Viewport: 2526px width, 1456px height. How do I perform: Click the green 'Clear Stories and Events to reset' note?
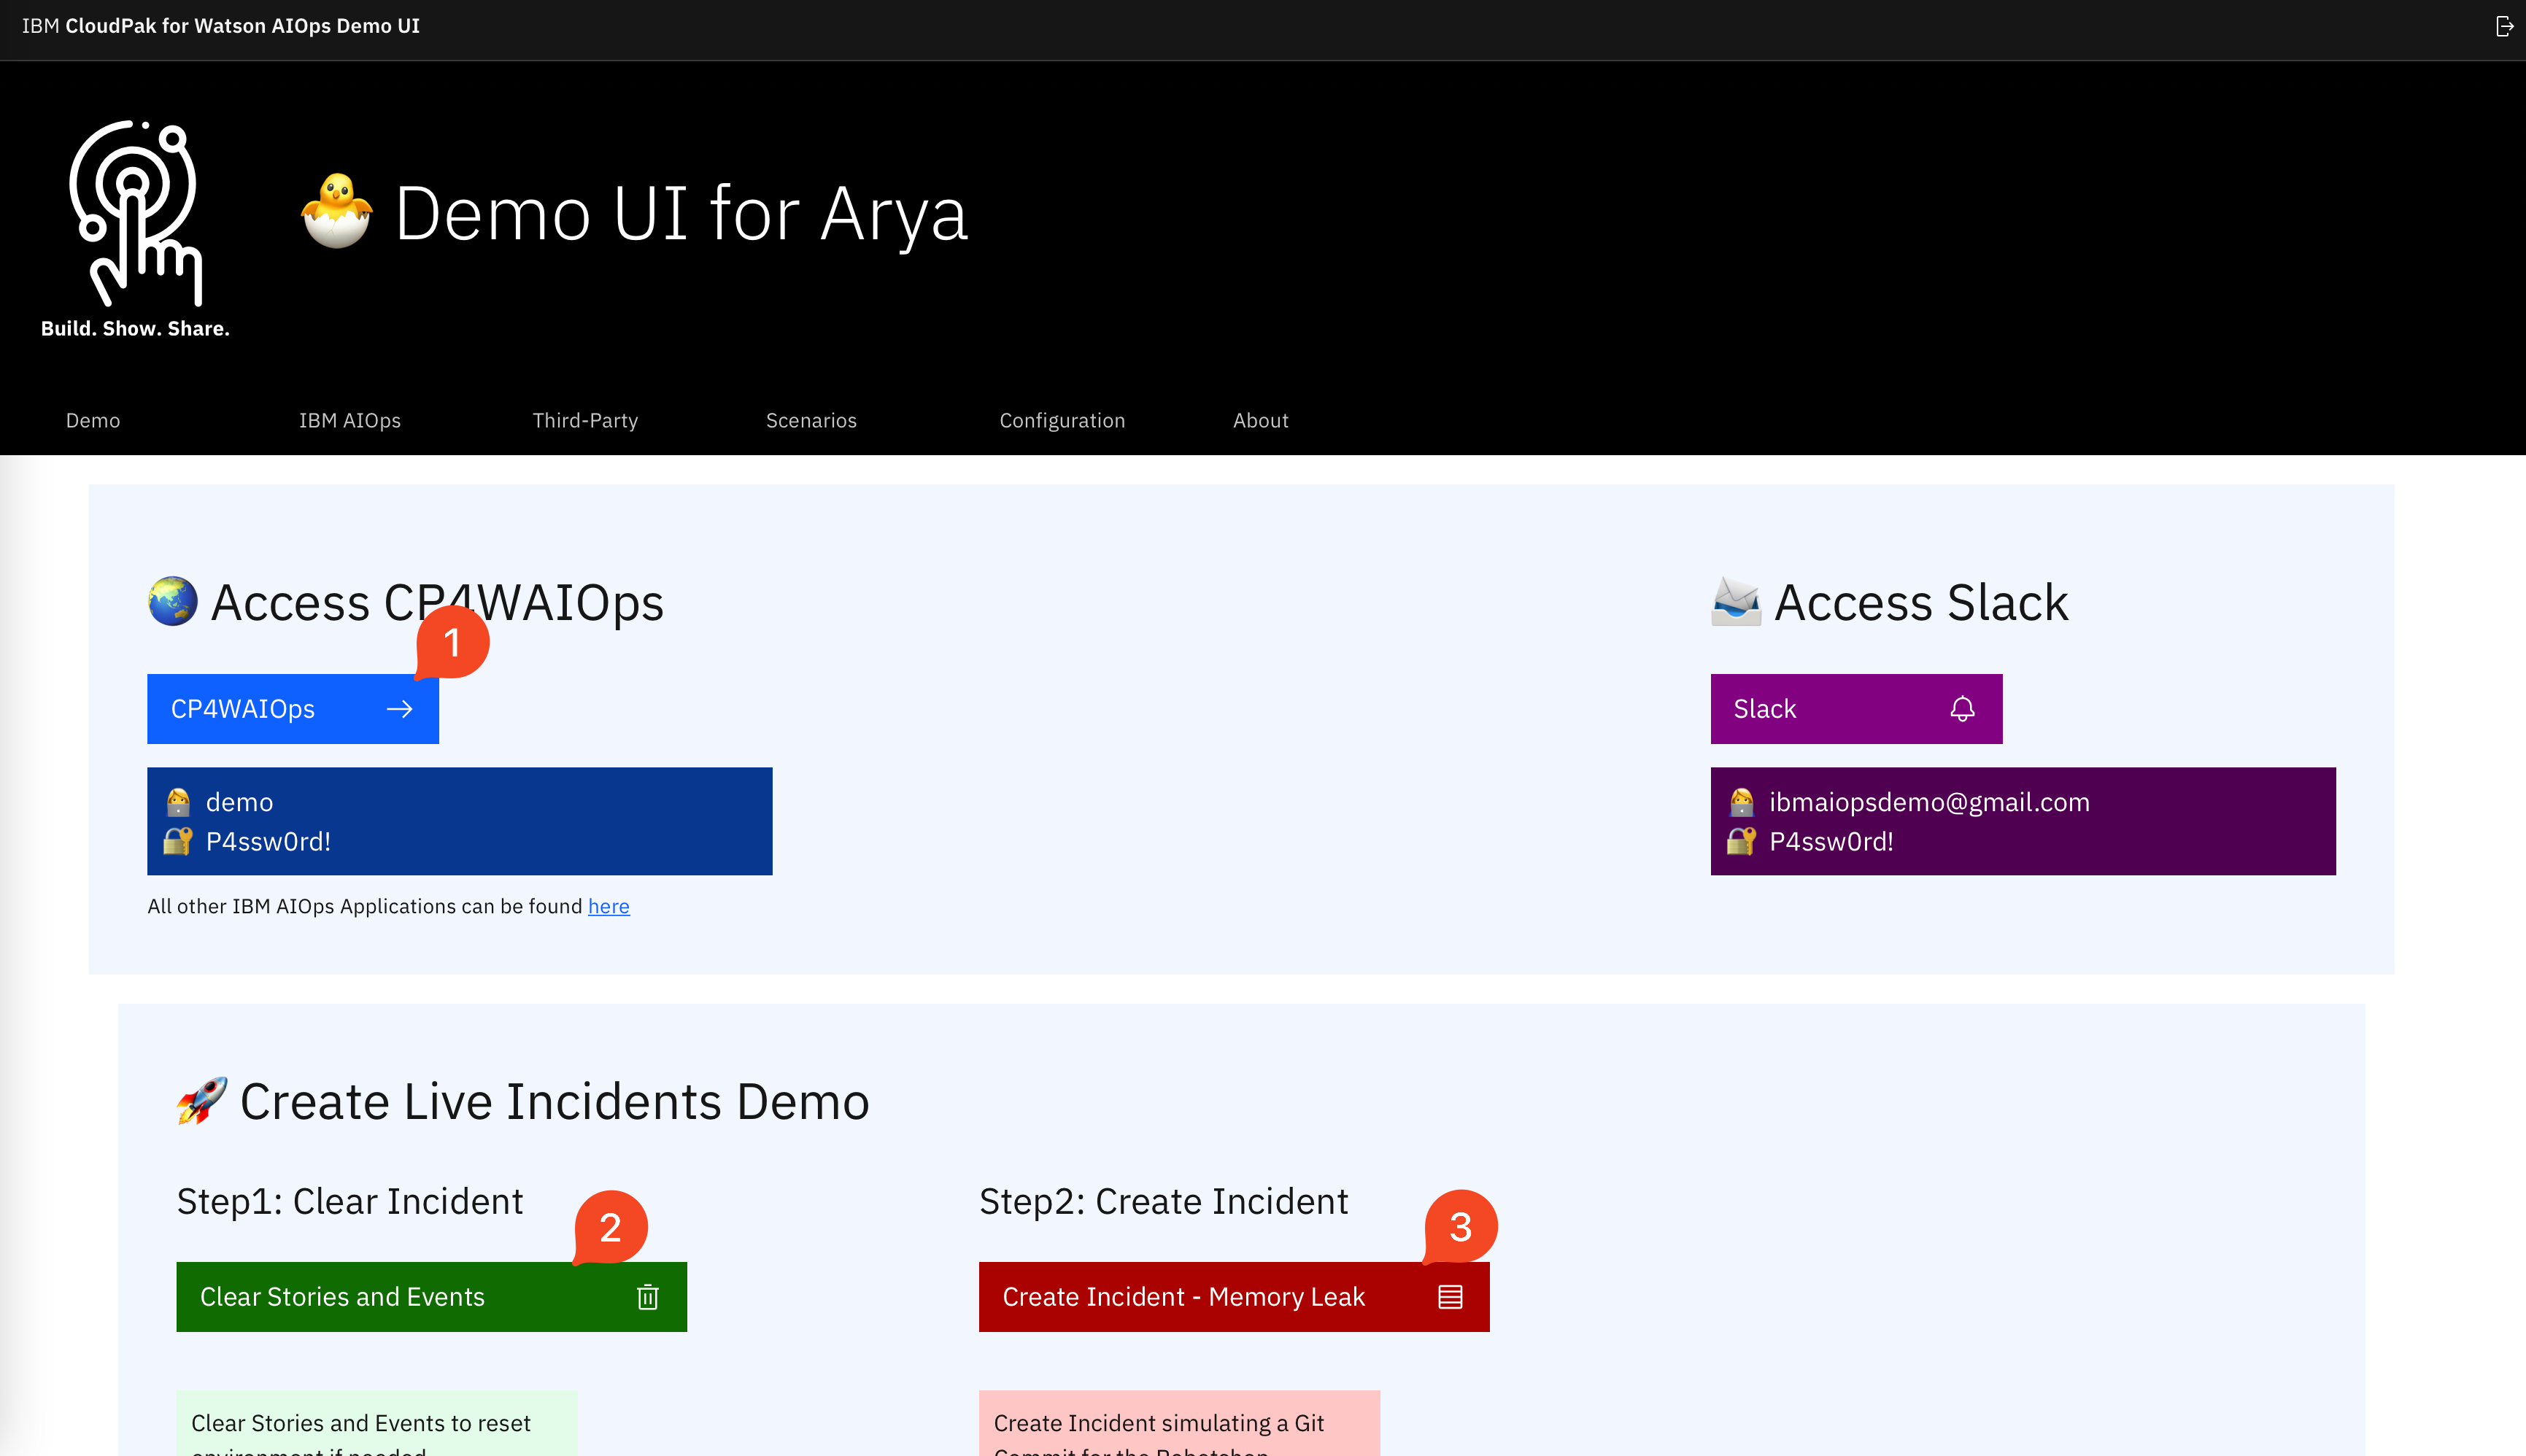(377, 1423)
